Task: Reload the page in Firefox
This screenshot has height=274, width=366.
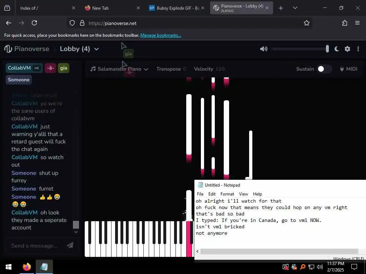Action: (x=34, y=23)
